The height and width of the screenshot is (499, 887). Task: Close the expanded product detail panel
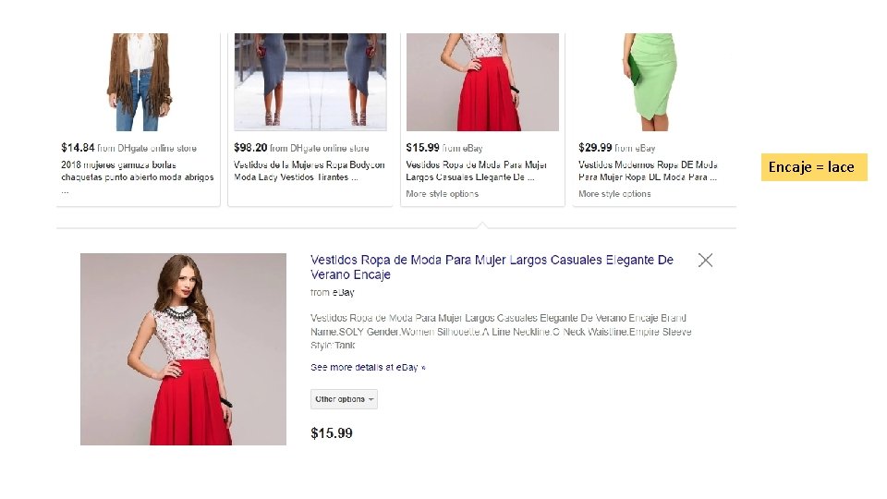click(x=705, y=261)
